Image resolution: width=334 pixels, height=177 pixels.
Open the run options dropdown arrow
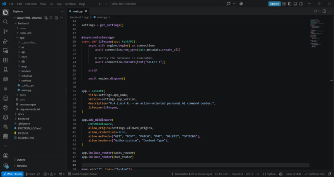point(319,11)
